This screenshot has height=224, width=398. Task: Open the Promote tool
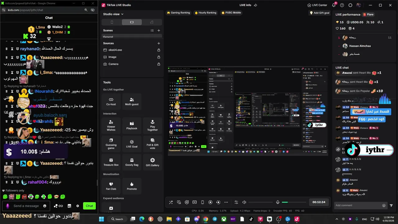click(x=132, y=186)
